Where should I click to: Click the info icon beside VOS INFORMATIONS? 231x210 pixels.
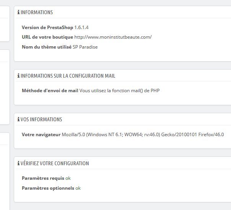tap(18, 119)
